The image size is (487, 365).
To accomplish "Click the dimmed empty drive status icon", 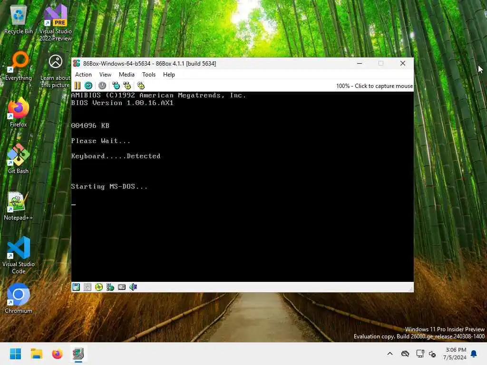I will coord(88,287).
